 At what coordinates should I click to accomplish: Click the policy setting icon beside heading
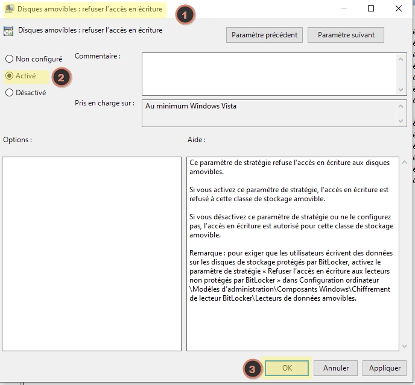pyautogui.click(x=8, y=31)
